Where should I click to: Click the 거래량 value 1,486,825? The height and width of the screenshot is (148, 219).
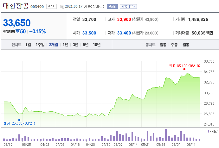[198, 19]
